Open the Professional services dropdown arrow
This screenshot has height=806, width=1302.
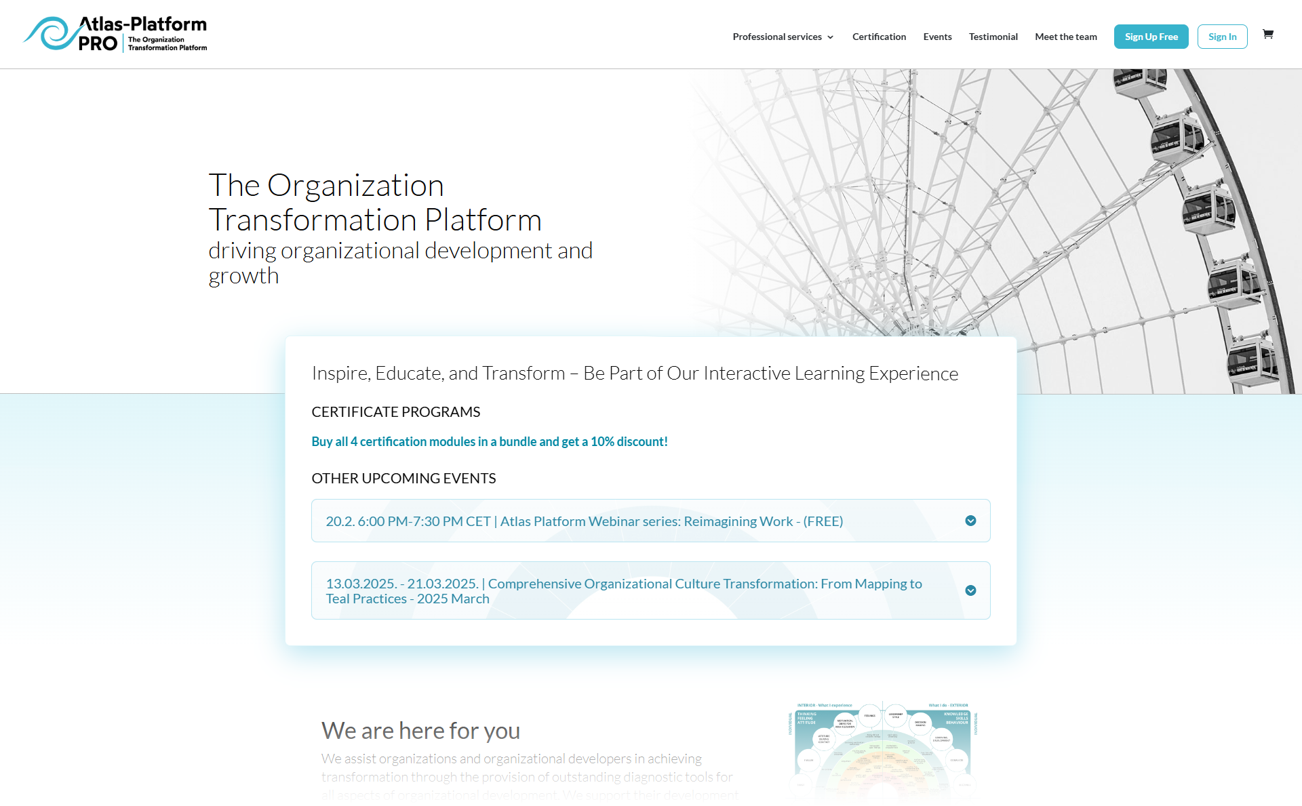click(x=830, y=37)
